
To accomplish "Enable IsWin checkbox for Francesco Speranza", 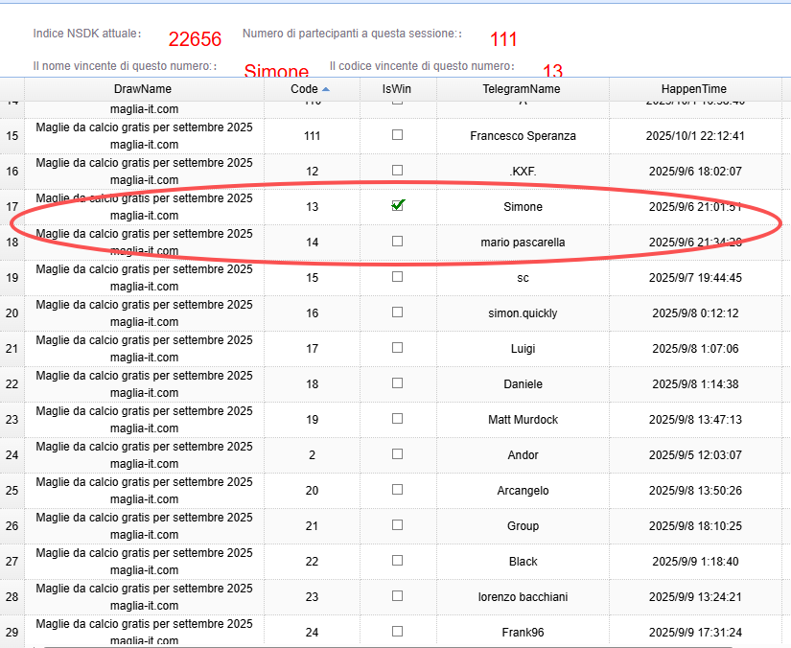I will click(398, 135).
